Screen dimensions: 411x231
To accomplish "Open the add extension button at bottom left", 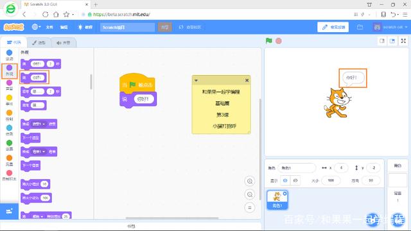I will [9, 211].
